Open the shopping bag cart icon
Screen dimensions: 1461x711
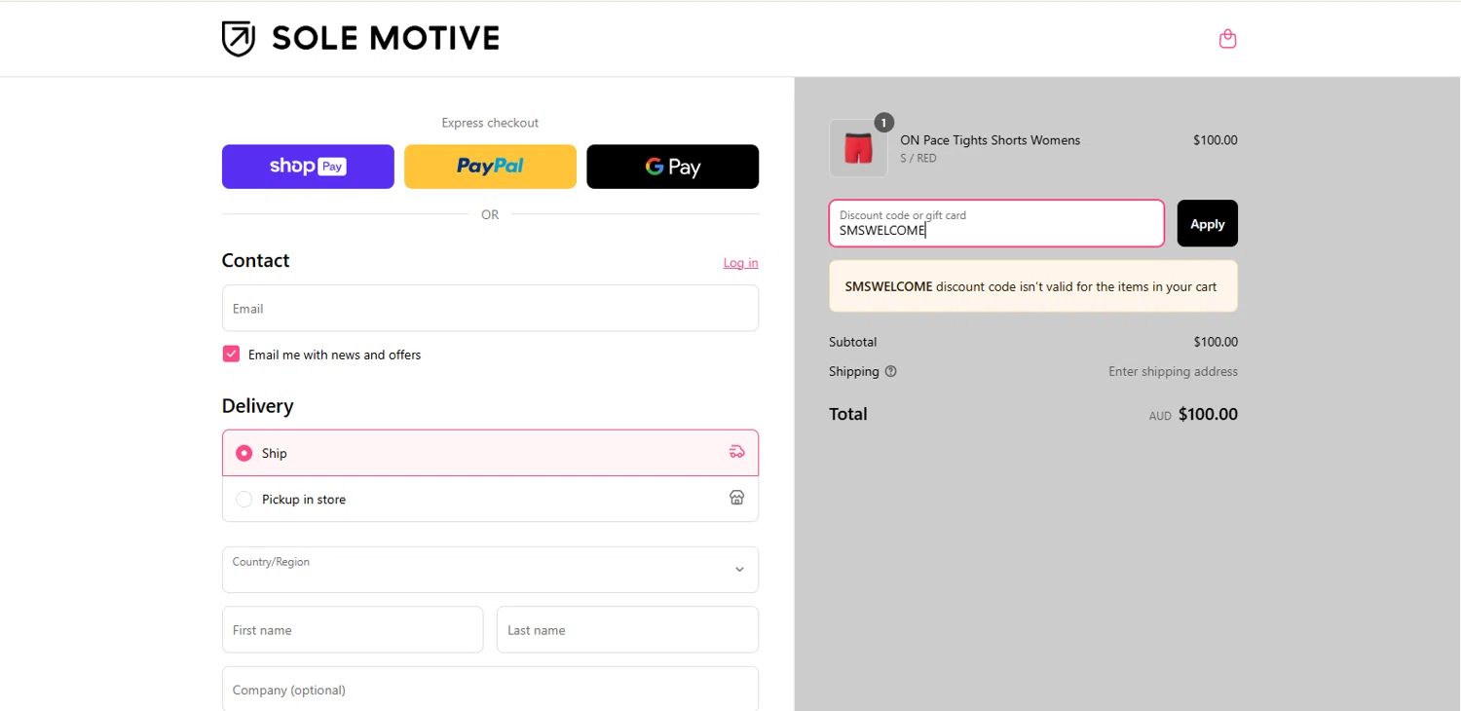1227,39
